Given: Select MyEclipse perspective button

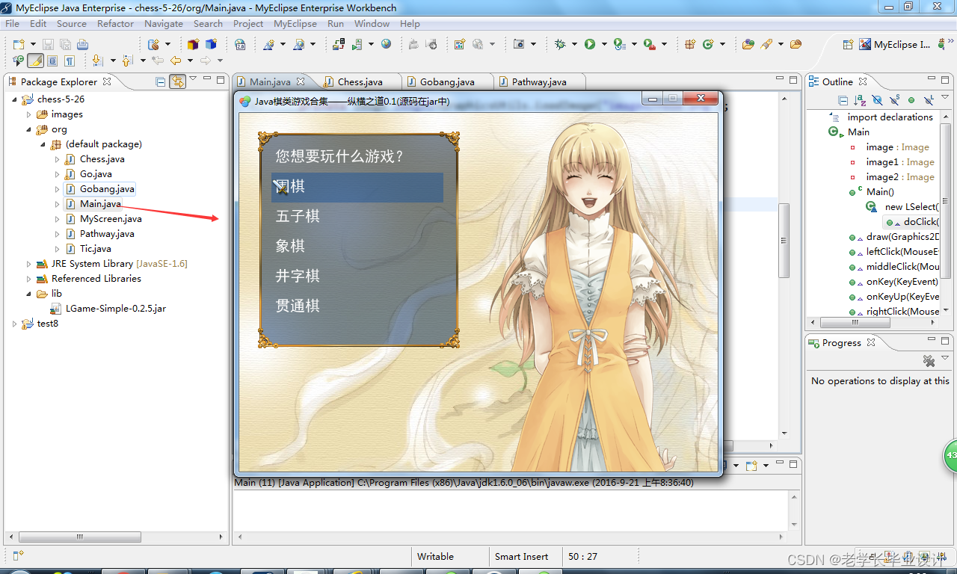Looking at the screenshot, I should click(895, 45).
